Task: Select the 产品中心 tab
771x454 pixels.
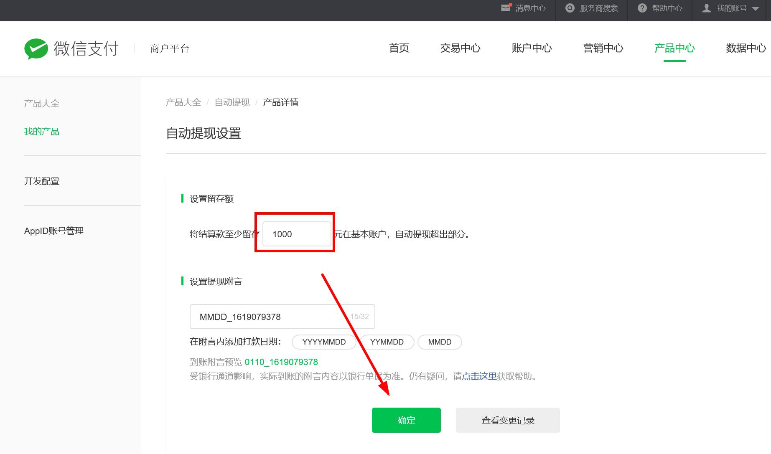Action: pyautogui.click(x=674, y=48)
